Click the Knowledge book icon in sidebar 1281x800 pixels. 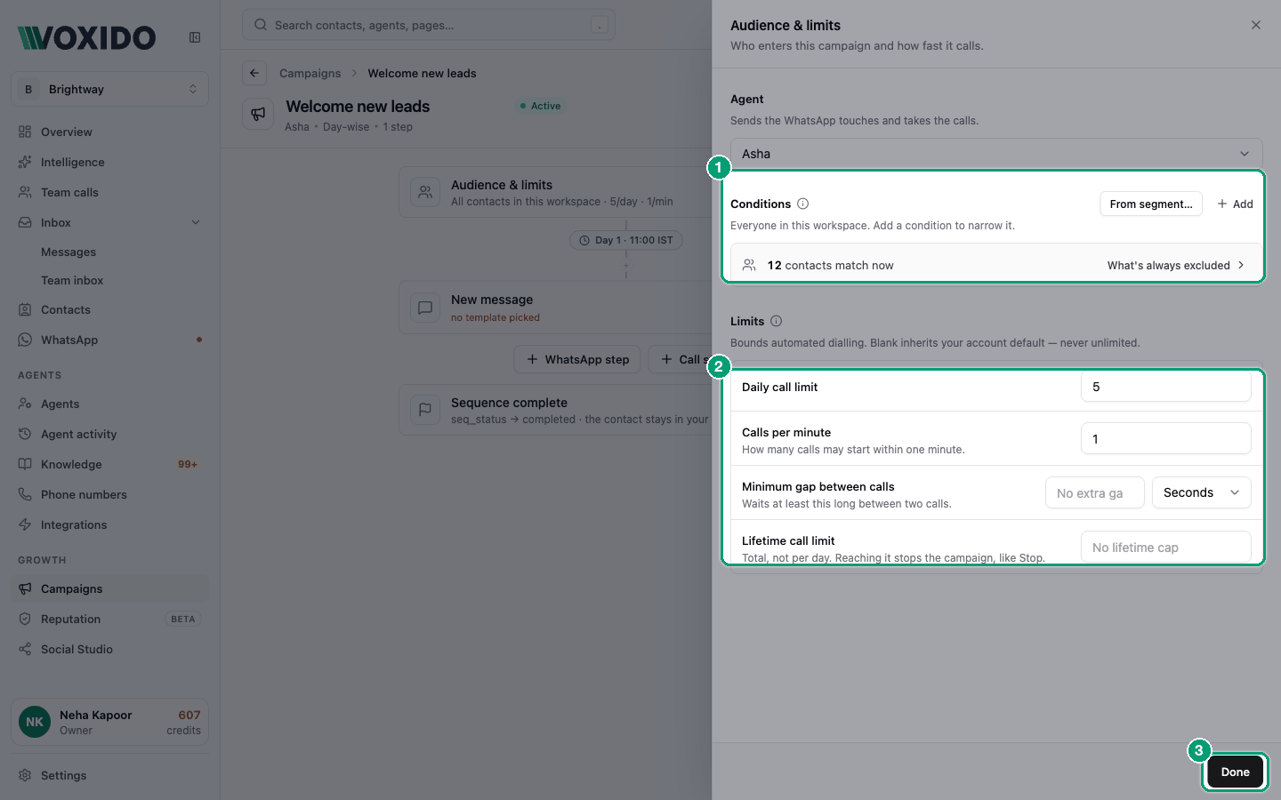pos(25,464)
